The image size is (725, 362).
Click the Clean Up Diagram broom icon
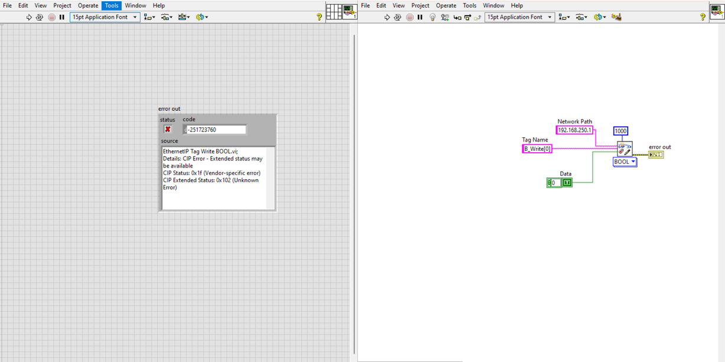(616, 17)
